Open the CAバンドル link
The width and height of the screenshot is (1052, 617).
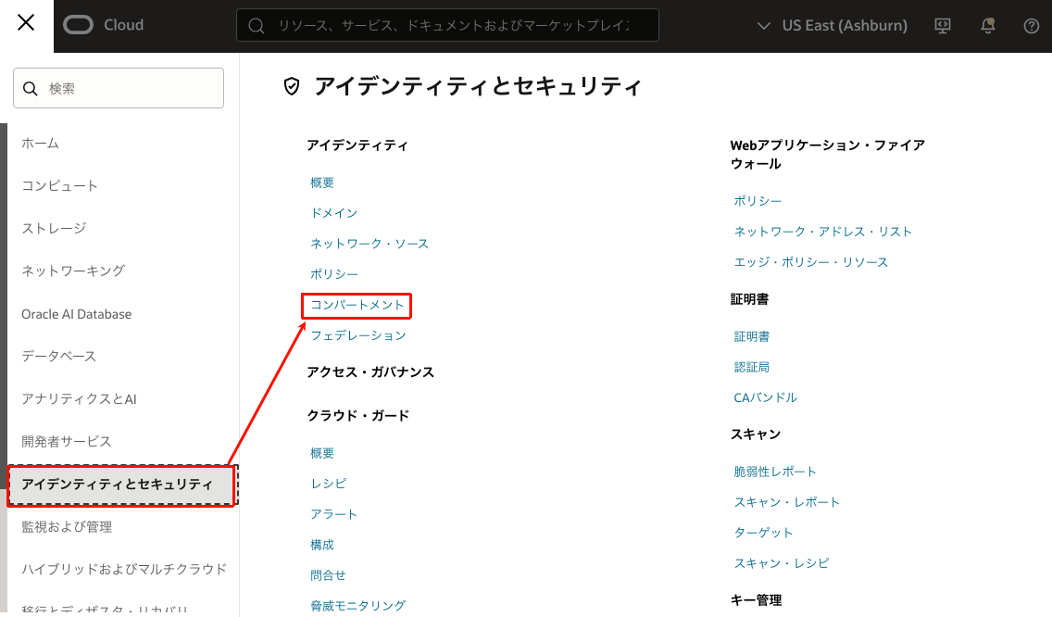coord(765,397)
